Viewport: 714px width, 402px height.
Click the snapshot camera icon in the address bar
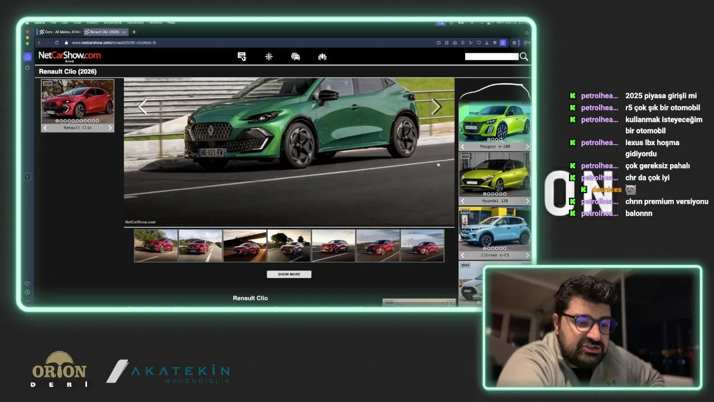click(455, 42)
